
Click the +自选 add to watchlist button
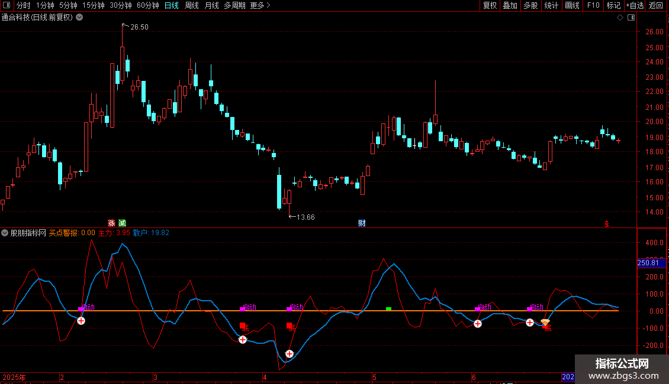(x=634, y=6)
